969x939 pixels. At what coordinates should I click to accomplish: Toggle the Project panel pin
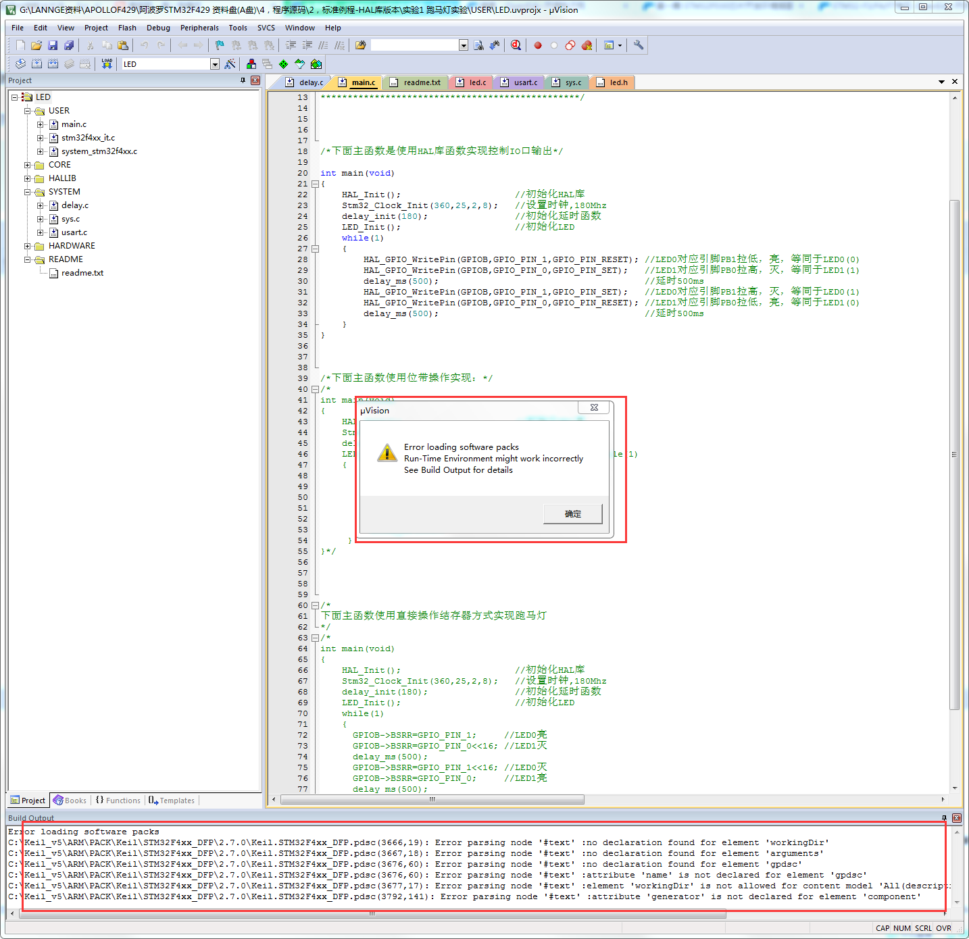point(243,80)
